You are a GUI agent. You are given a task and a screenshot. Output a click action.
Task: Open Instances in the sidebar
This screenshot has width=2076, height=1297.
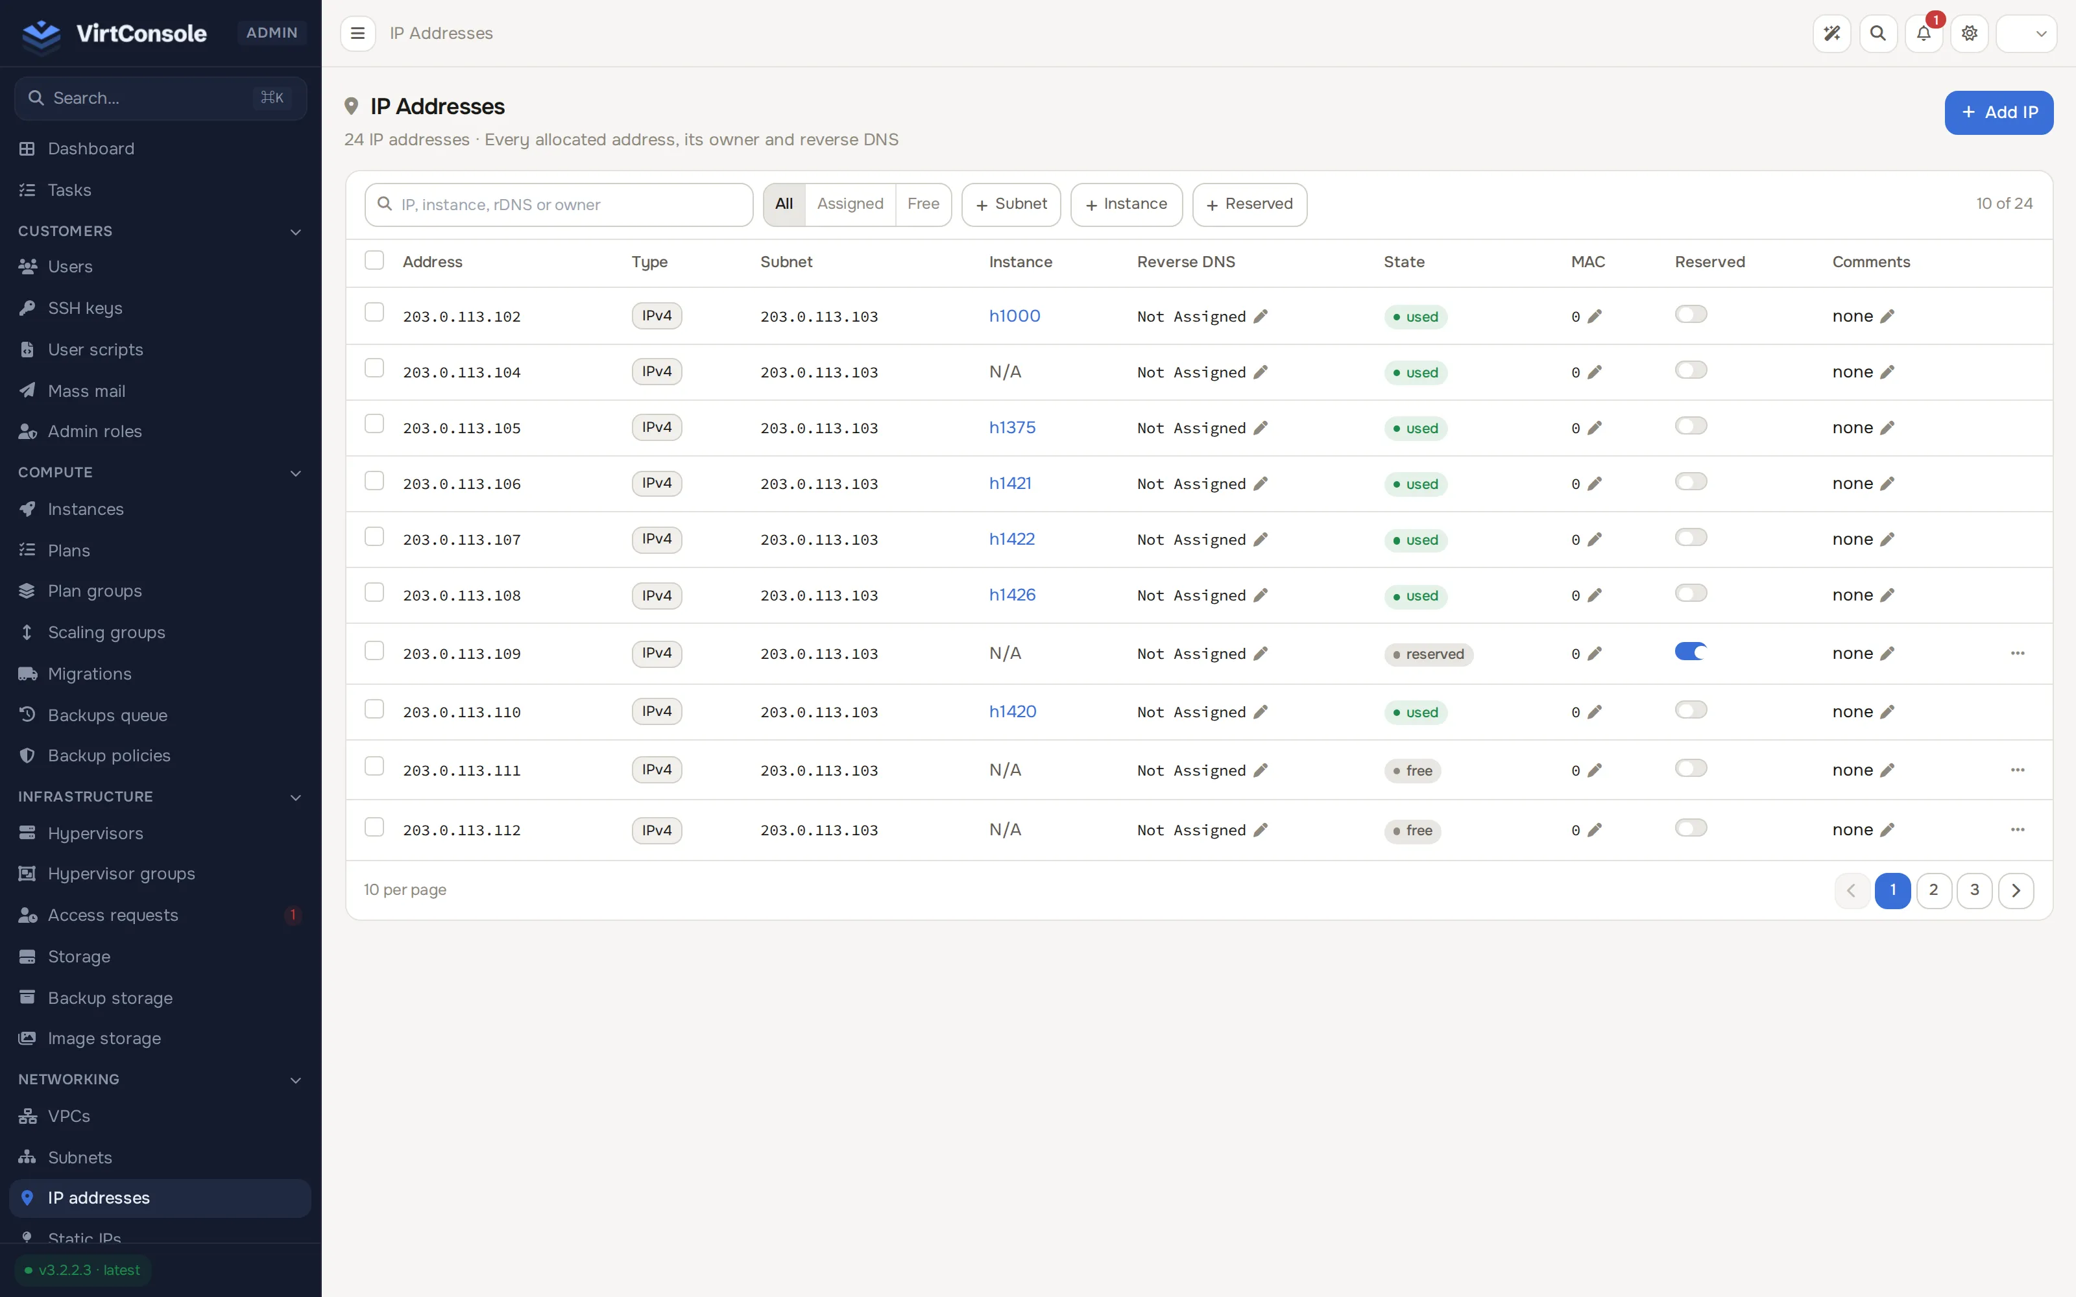click(160, 510)
